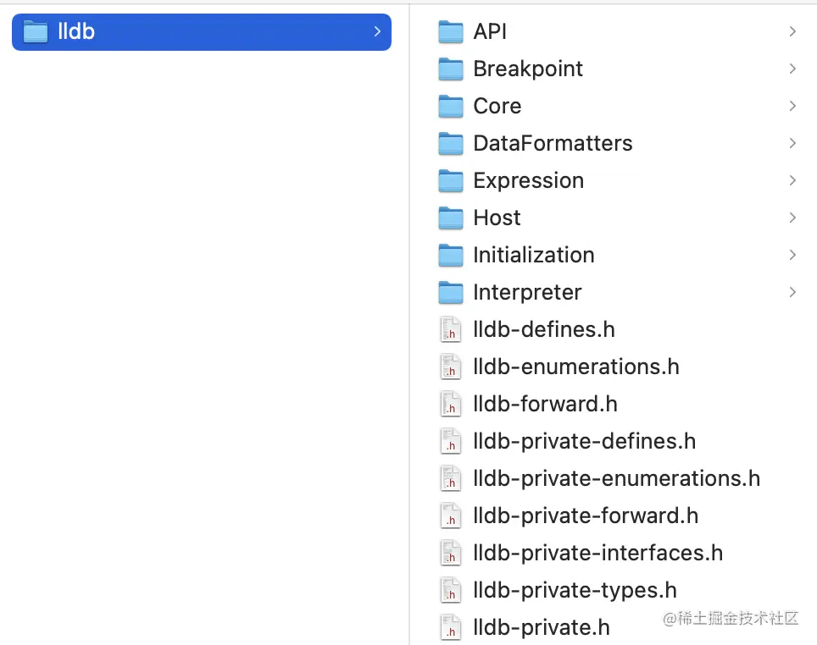This screenshot has width=817, height=645.
Task: Select the lldb-enumerations.h file name
Action: point(576,367)
